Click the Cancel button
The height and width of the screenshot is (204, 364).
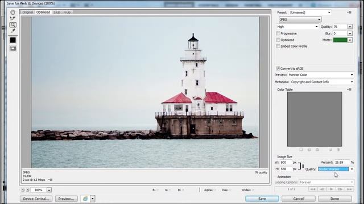299,199
